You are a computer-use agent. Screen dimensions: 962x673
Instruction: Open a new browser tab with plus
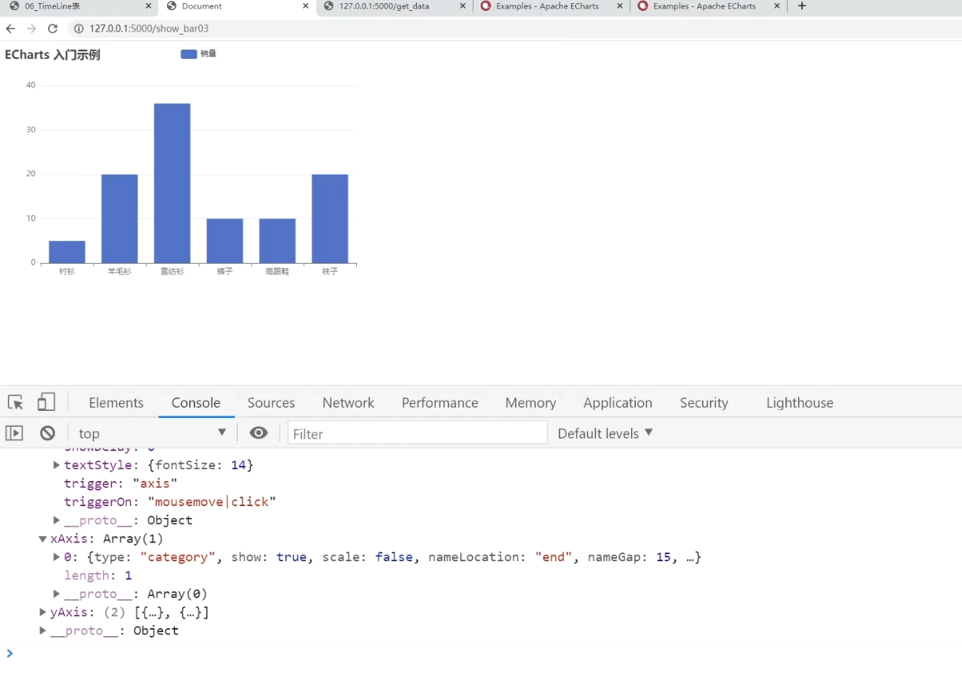coord(802,6)
